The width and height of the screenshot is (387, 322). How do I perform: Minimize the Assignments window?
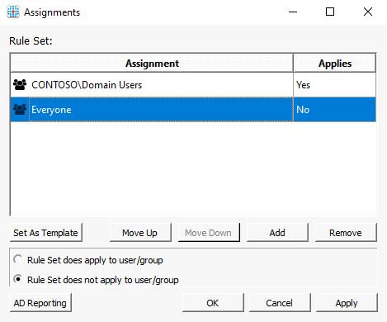(293, 12)
